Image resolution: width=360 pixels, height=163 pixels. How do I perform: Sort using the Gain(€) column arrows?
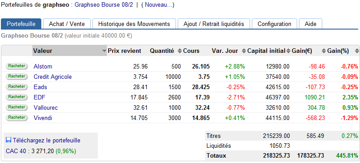tap(289, 51)
